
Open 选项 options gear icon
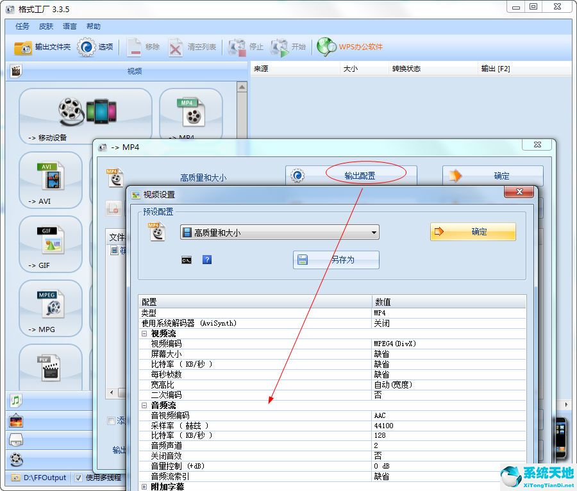(x=86, y=47)
